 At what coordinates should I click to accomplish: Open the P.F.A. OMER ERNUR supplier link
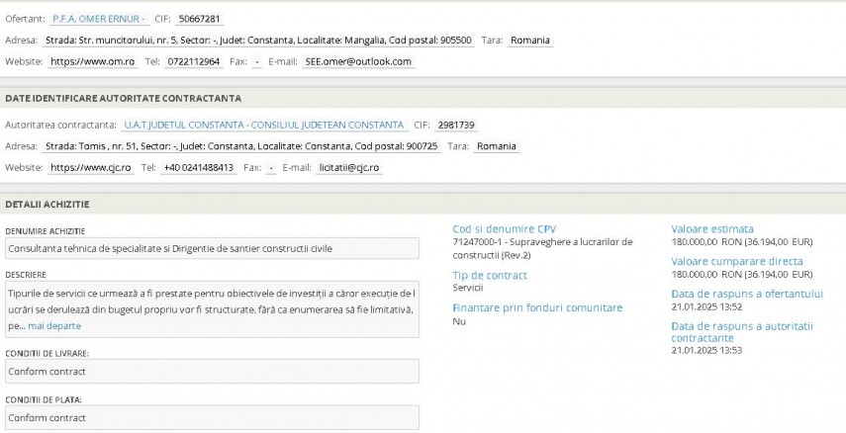pos(99,19)
